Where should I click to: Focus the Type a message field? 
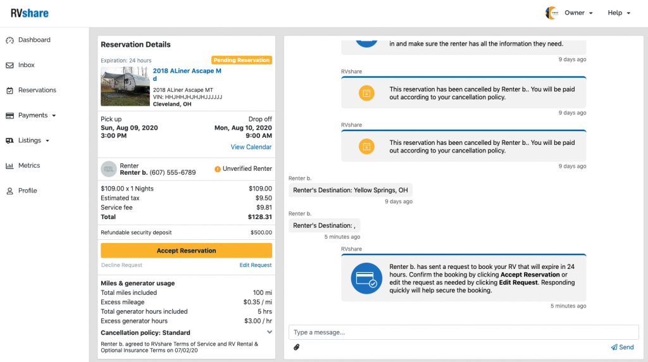pyautogui.click(x=464, y=332)
